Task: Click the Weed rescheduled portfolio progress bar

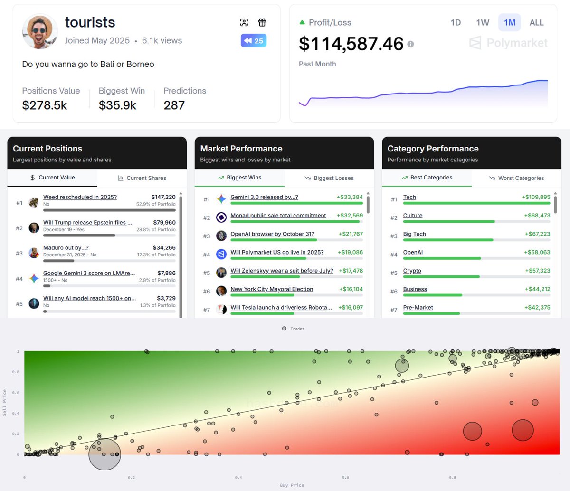Action: coord(109,210)
